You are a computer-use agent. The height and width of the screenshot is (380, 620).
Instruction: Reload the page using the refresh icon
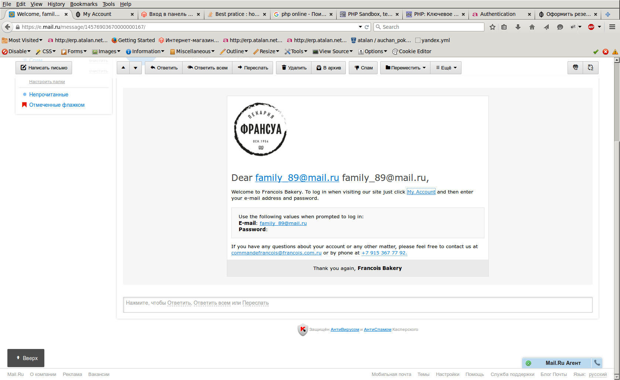click(367, 27)
